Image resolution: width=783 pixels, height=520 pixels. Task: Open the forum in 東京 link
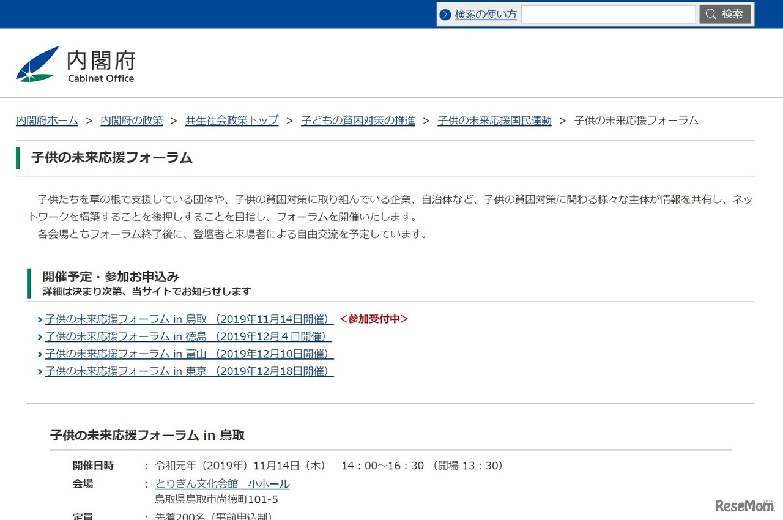(x=190, y=371)
